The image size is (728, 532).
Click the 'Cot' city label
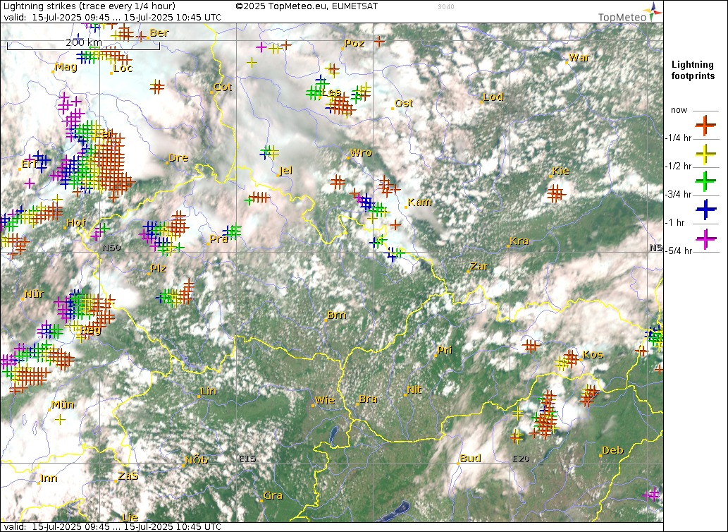coord(223,87)
